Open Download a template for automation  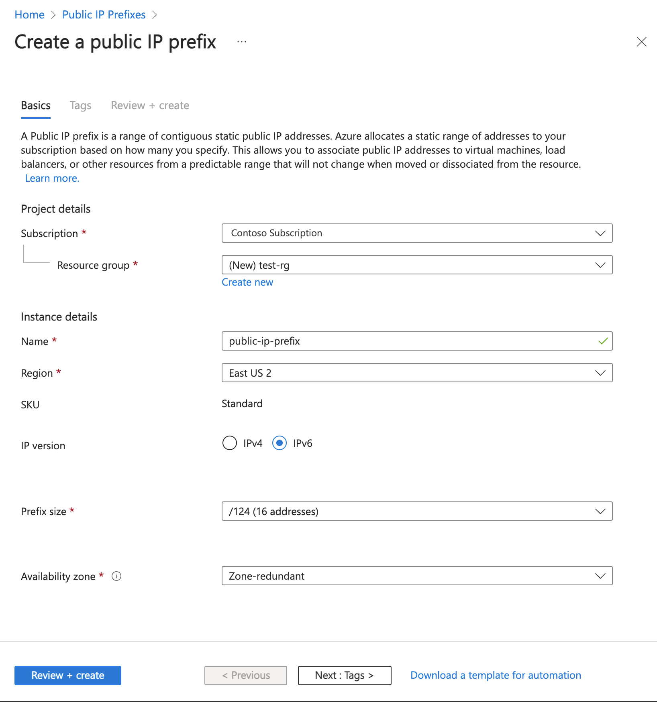point(495,675)
